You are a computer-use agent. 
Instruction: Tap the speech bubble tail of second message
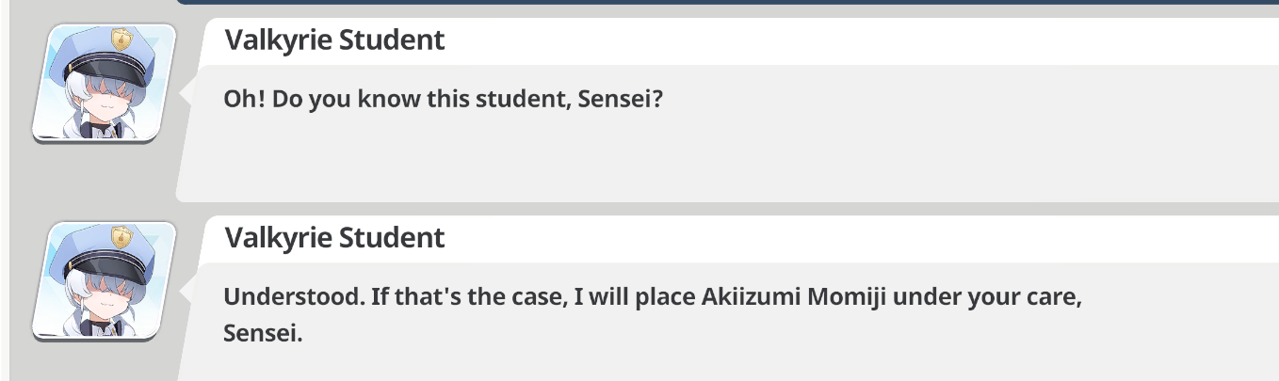[188, 290]
